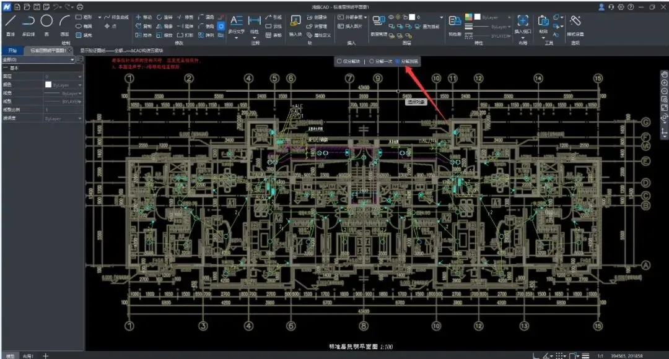669x359 pixels.
Task: Open the Style Settings options icon
Action: click(575, 21)
